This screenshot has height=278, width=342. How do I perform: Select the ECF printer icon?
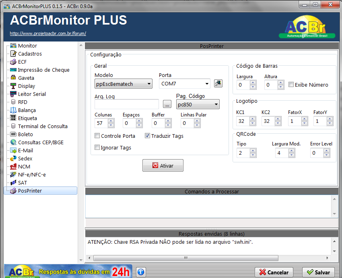(x=13, y=62)
